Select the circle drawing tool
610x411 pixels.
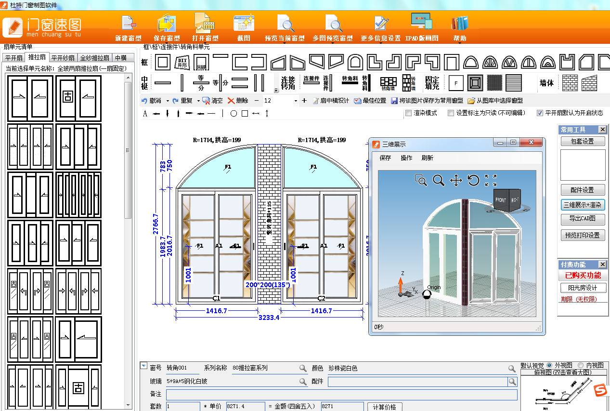[x=234, y=114]
